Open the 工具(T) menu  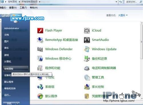pyautogui.click(x=23, y=8)
